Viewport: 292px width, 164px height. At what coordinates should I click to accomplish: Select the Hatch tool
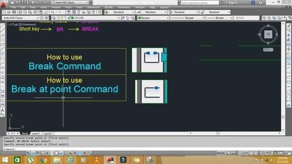pyautogui.click(x=3, y=91)
